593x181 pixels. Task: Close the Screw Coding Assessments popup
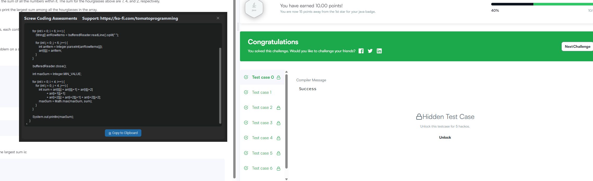point(218,18)
